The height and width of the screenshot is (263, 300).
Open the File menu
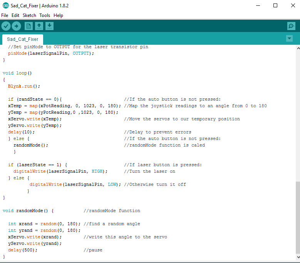click(x=5, y=15)
